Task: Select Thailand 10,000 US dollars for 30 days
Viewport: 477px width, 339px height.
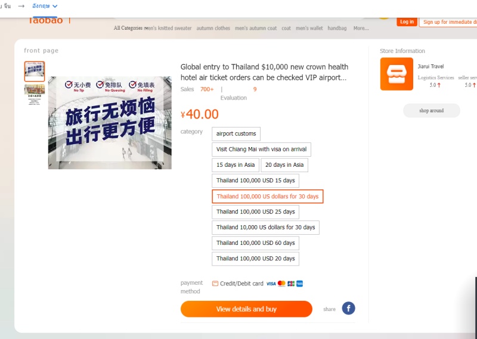Action: (x=265, y=228)
